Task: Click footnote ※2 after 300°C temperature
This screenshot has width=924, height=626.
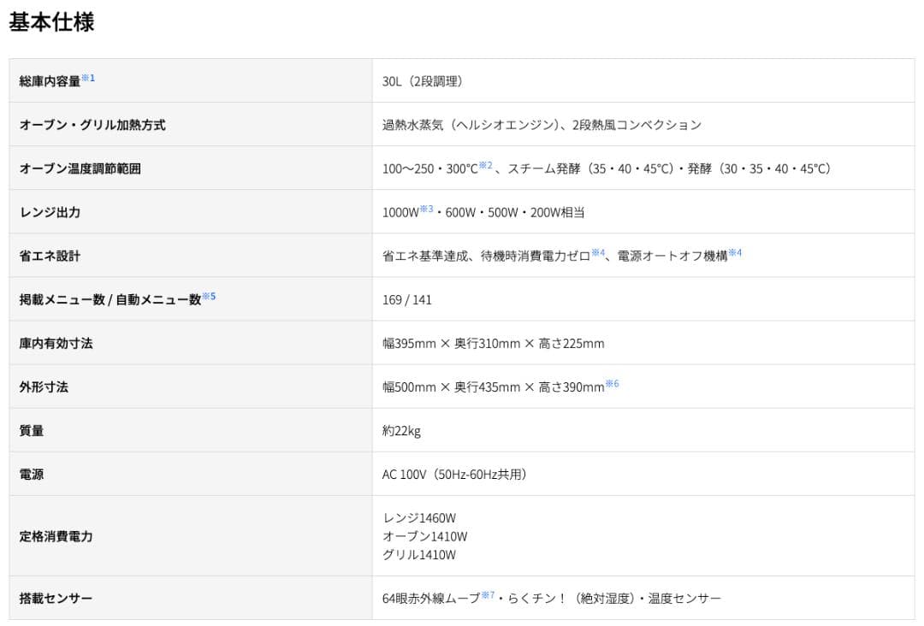Action: [x=485, y=165]
